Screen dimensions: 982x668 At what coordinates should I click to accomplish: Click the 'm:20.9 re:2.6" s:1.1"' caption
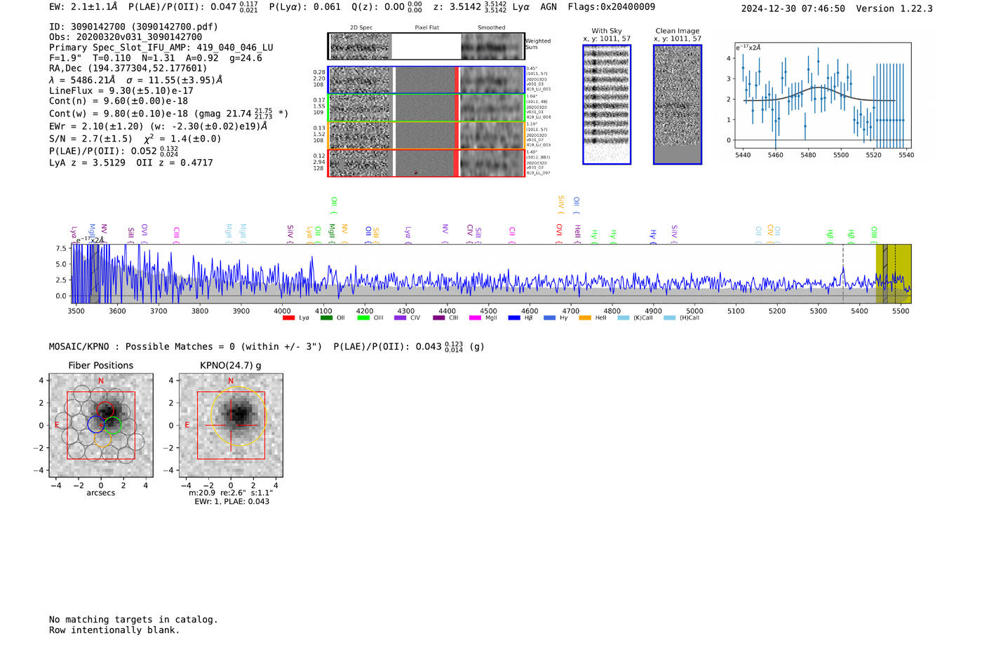pos(231,493)
